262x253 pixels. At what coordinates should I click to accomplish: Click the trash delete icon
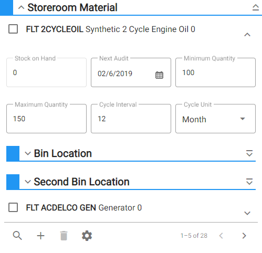point(64,236)
